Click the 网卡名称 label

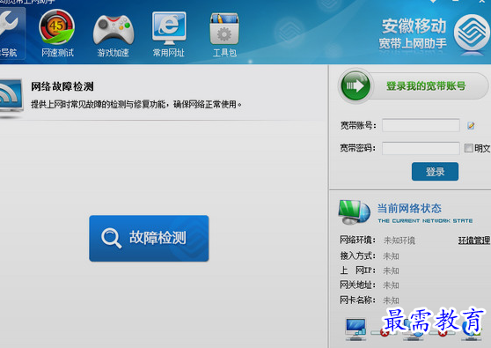357,300
